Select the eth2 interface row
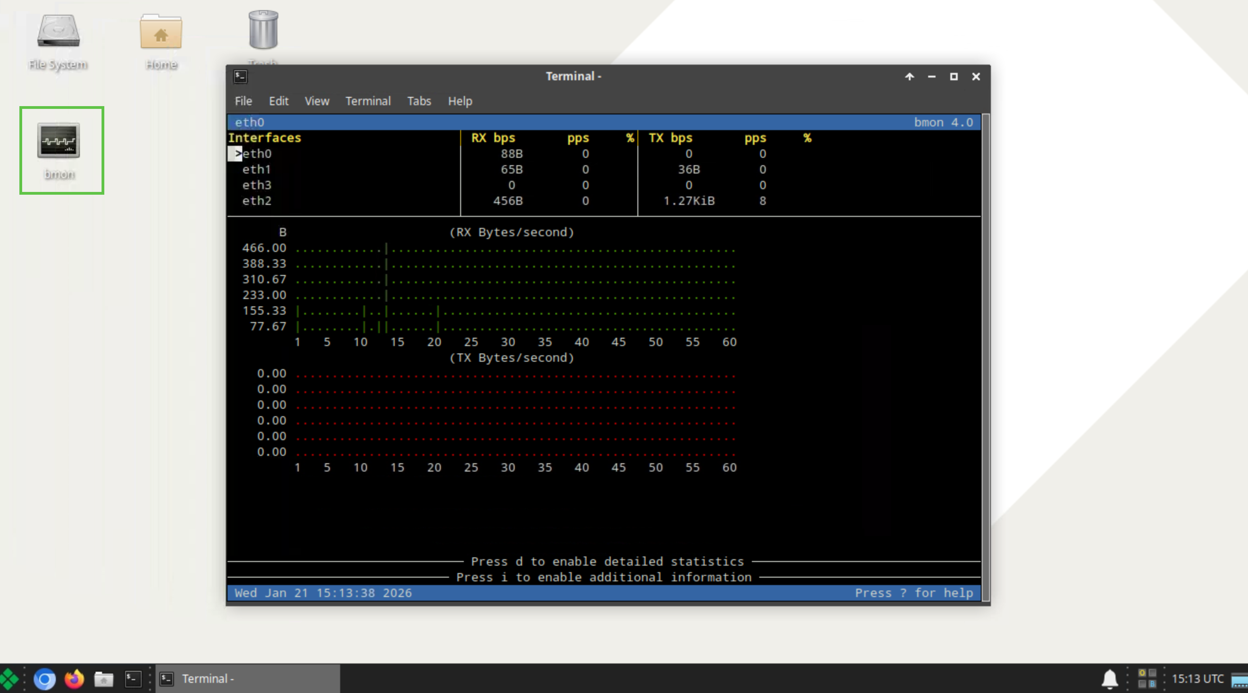 coord(257,201)
